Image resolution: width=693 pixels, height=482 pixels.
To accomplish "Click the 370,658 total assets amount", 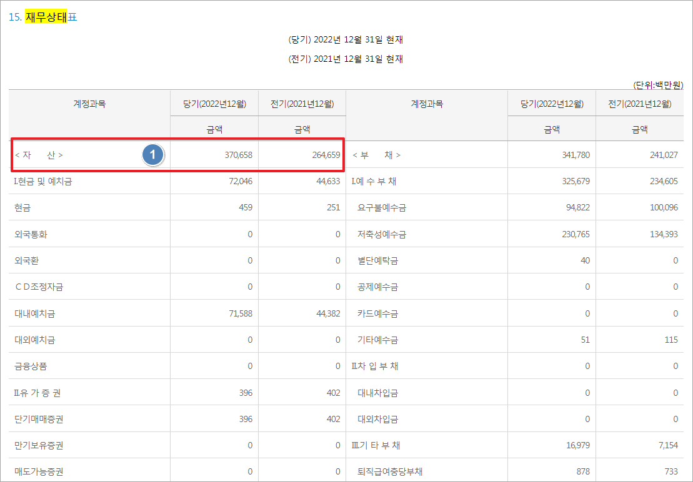I will click(x=237, y=155).
